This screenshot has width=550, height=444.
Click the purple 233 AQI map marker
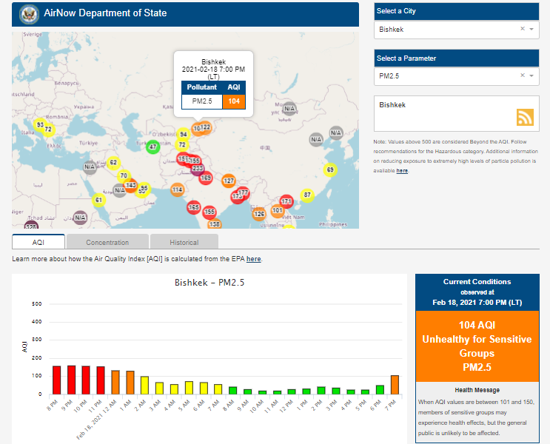coord(198,169)
